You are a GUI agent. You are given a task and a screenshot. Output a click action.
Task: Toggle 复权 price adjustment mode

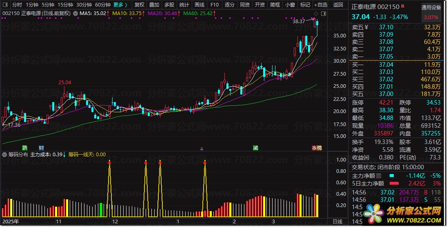point(140,5)
